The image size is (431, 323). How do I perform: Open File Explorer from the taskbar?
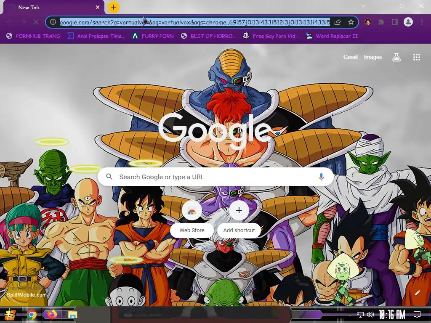72,315
